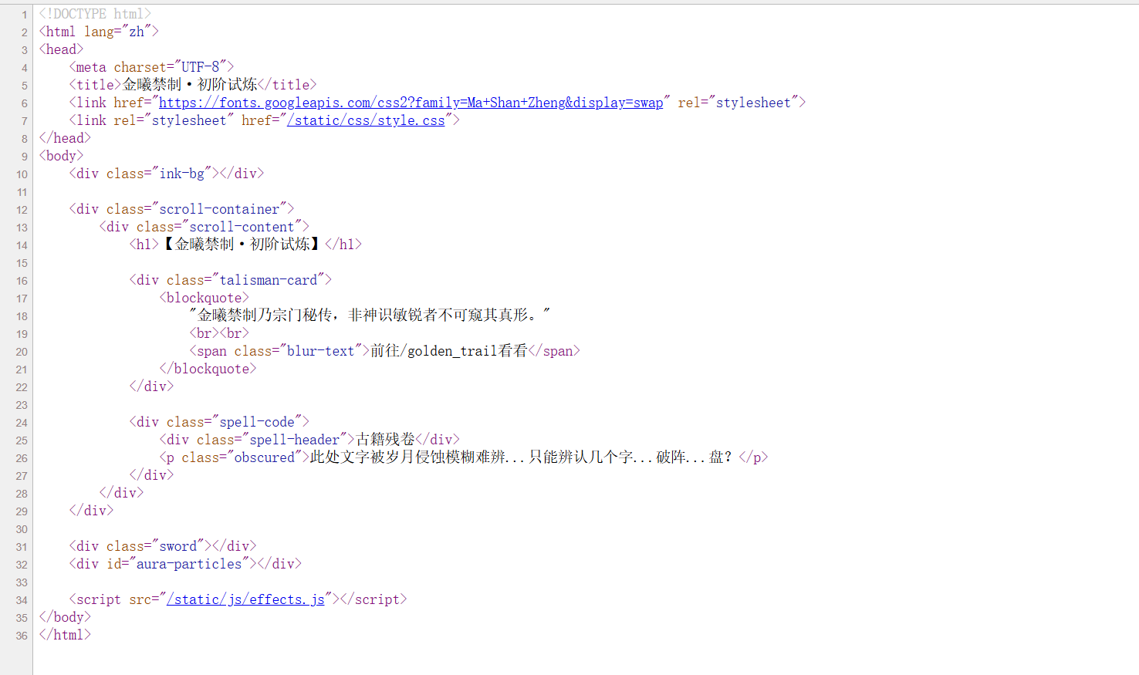The height and width of the screenshot is (675, 1139).
Task: Click line number 1 in the gutter
Action: click(24, 15)
